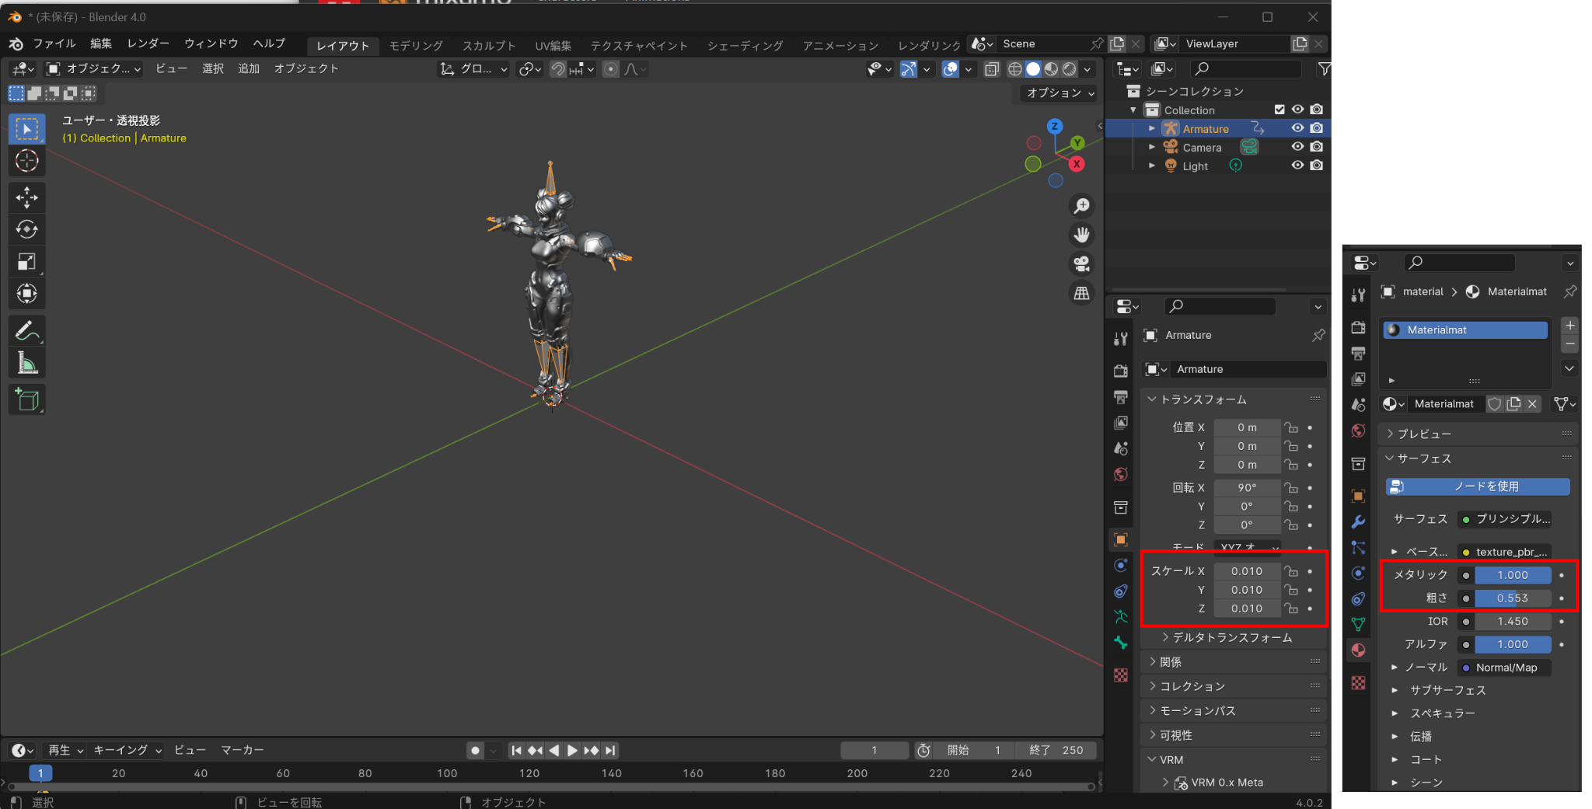Click the Scale X value field
Image resolution: width=1592 pixels, height=809 pixels.
click(x=1247, y=571)
